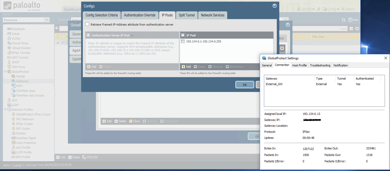Sort by Authentication Server IP Pool arrow
Image resolution: width=390 pixels, height=171 pixels.
[132, 35]
